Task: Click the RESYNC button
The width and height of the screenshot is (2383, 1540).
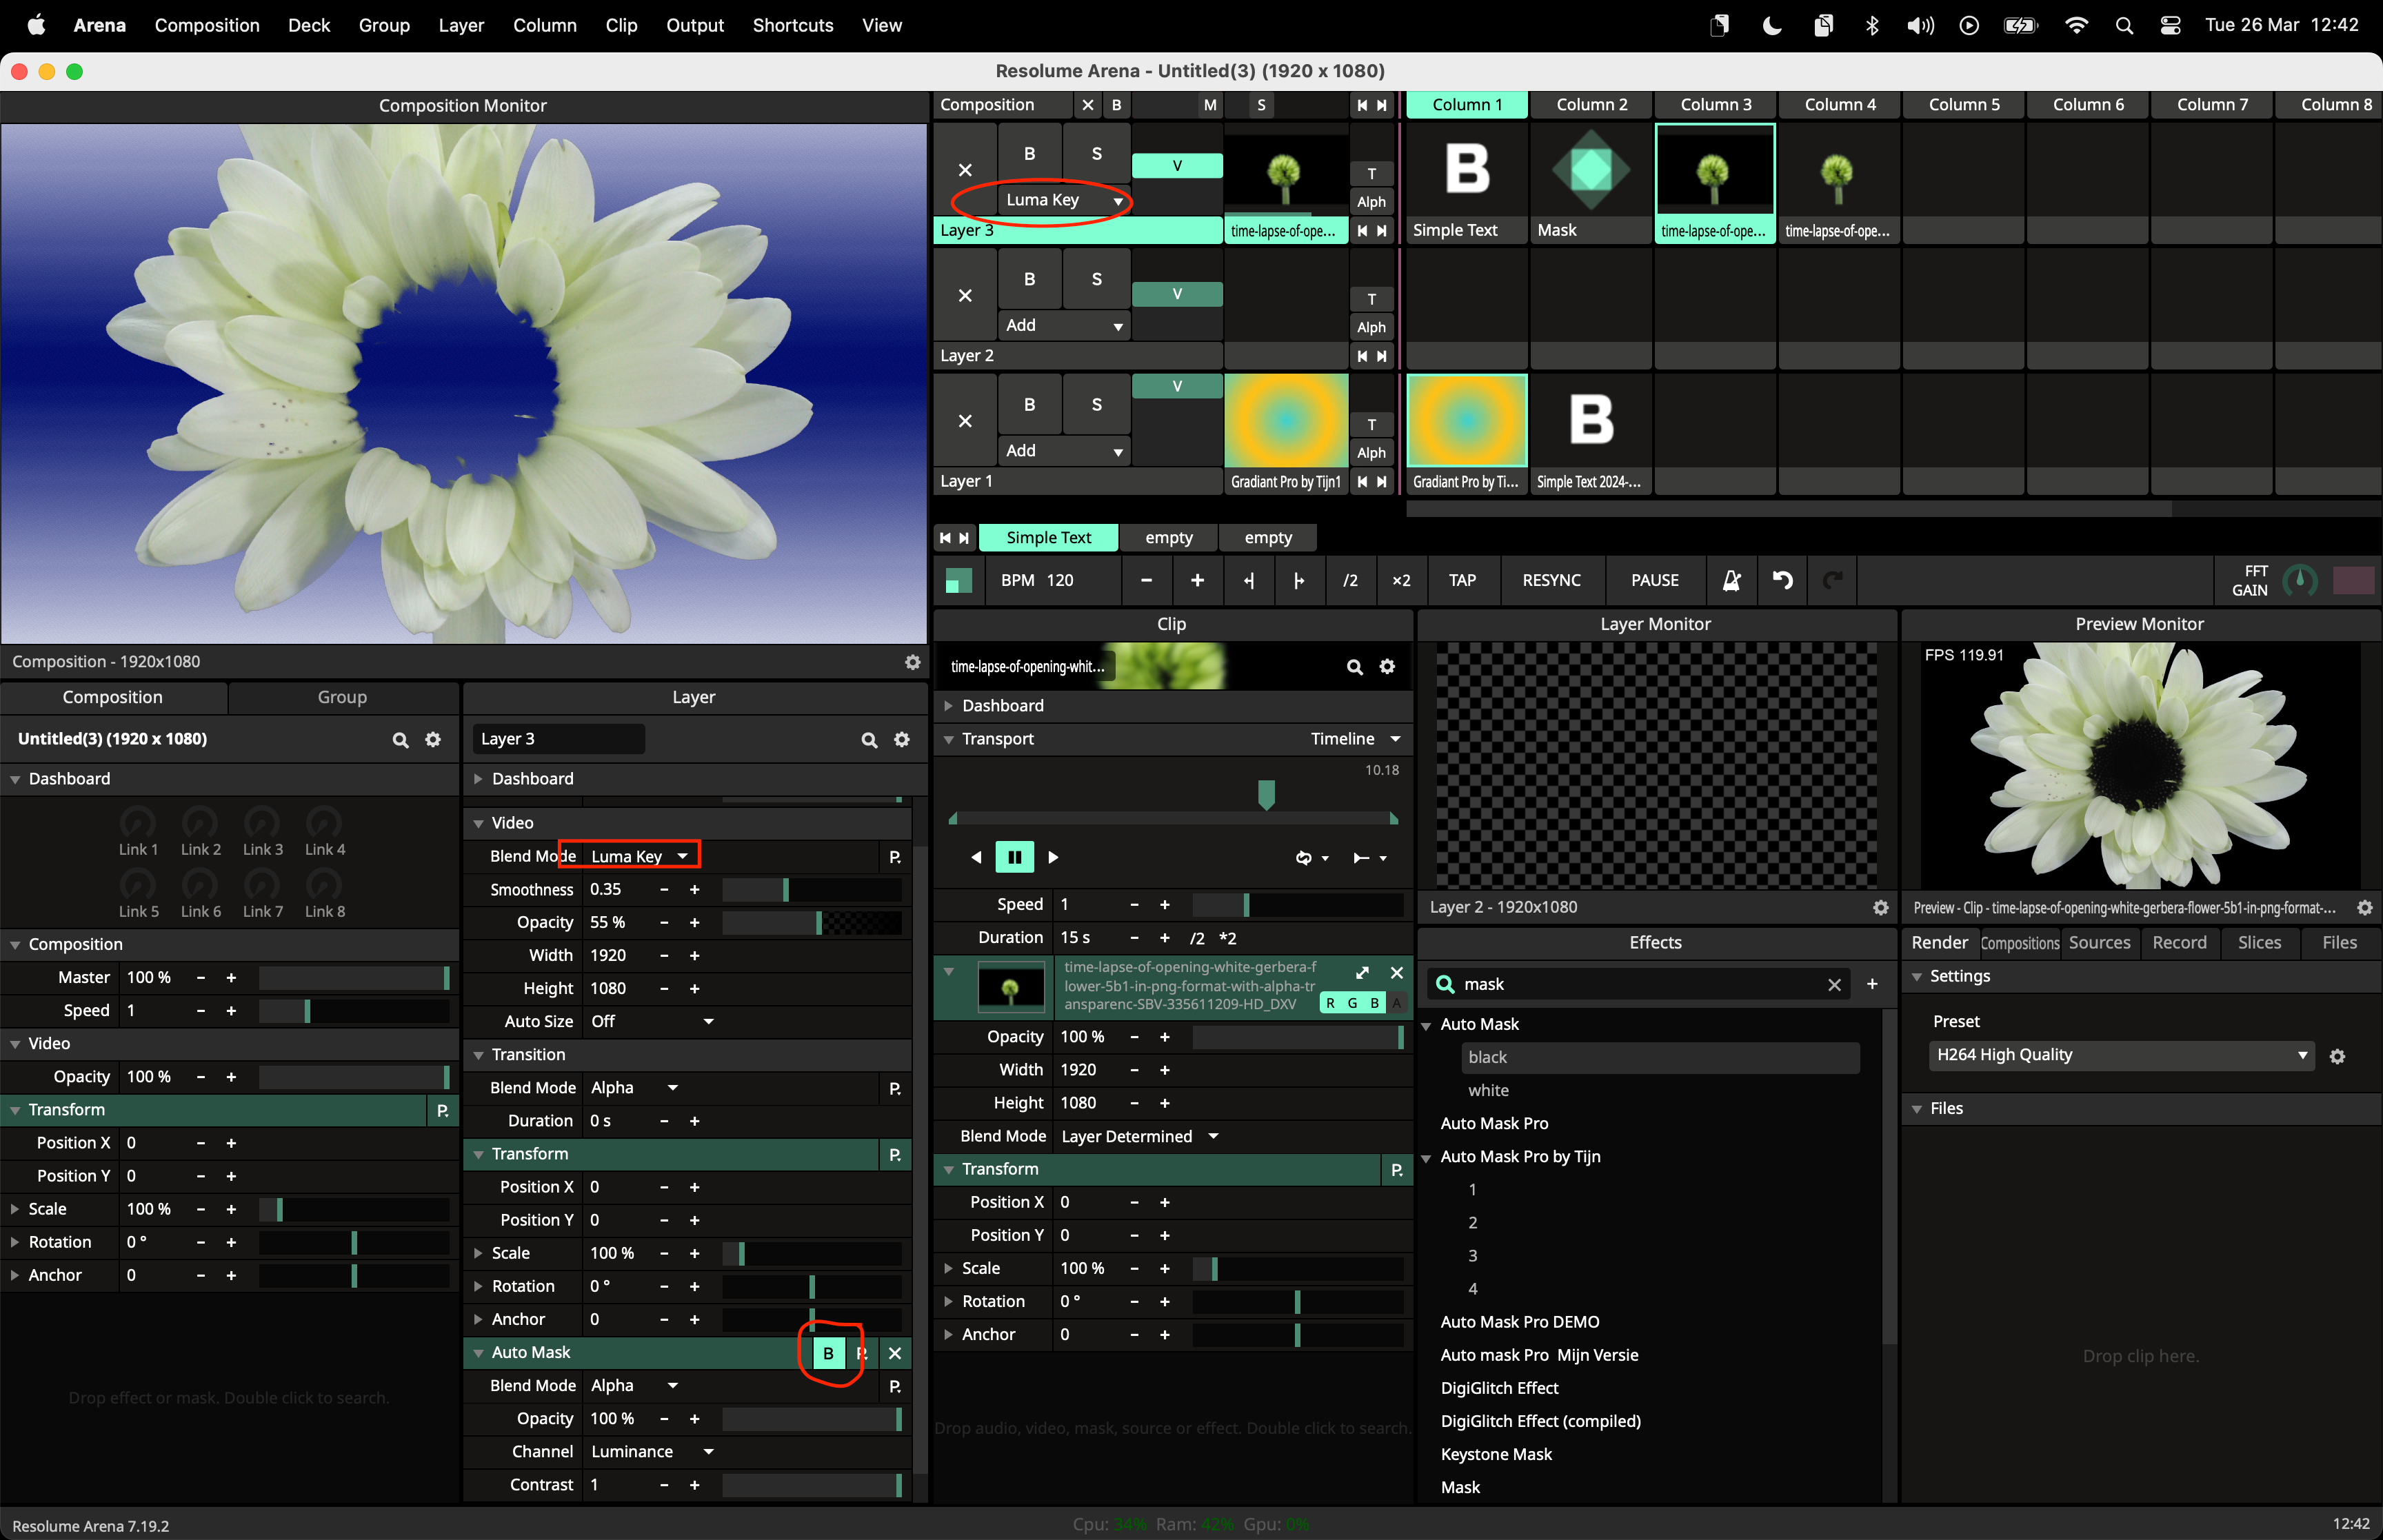Action: click(x=1551, y=580)
